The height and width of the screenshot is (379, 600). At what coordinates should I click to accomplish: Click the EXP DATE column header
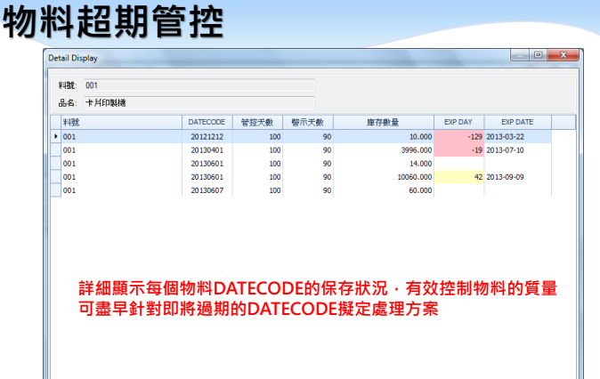click(x=516, y=122)
